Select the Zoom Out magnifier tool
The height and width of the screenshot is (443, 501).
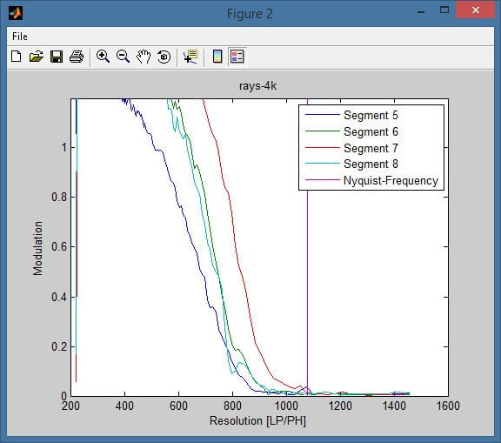tap(123, 57)
